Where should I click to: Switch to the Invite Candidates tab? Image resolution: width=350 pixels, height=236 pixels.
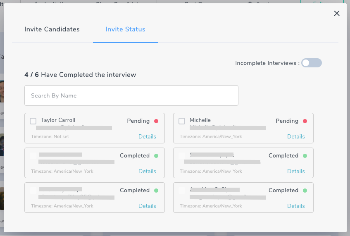(52, 29)
